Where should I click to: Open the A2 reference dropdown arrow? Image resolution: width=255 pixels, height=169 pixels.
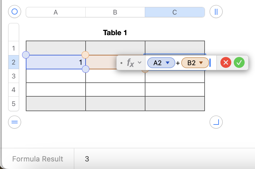pyautogui.click(x=167, y=63)
